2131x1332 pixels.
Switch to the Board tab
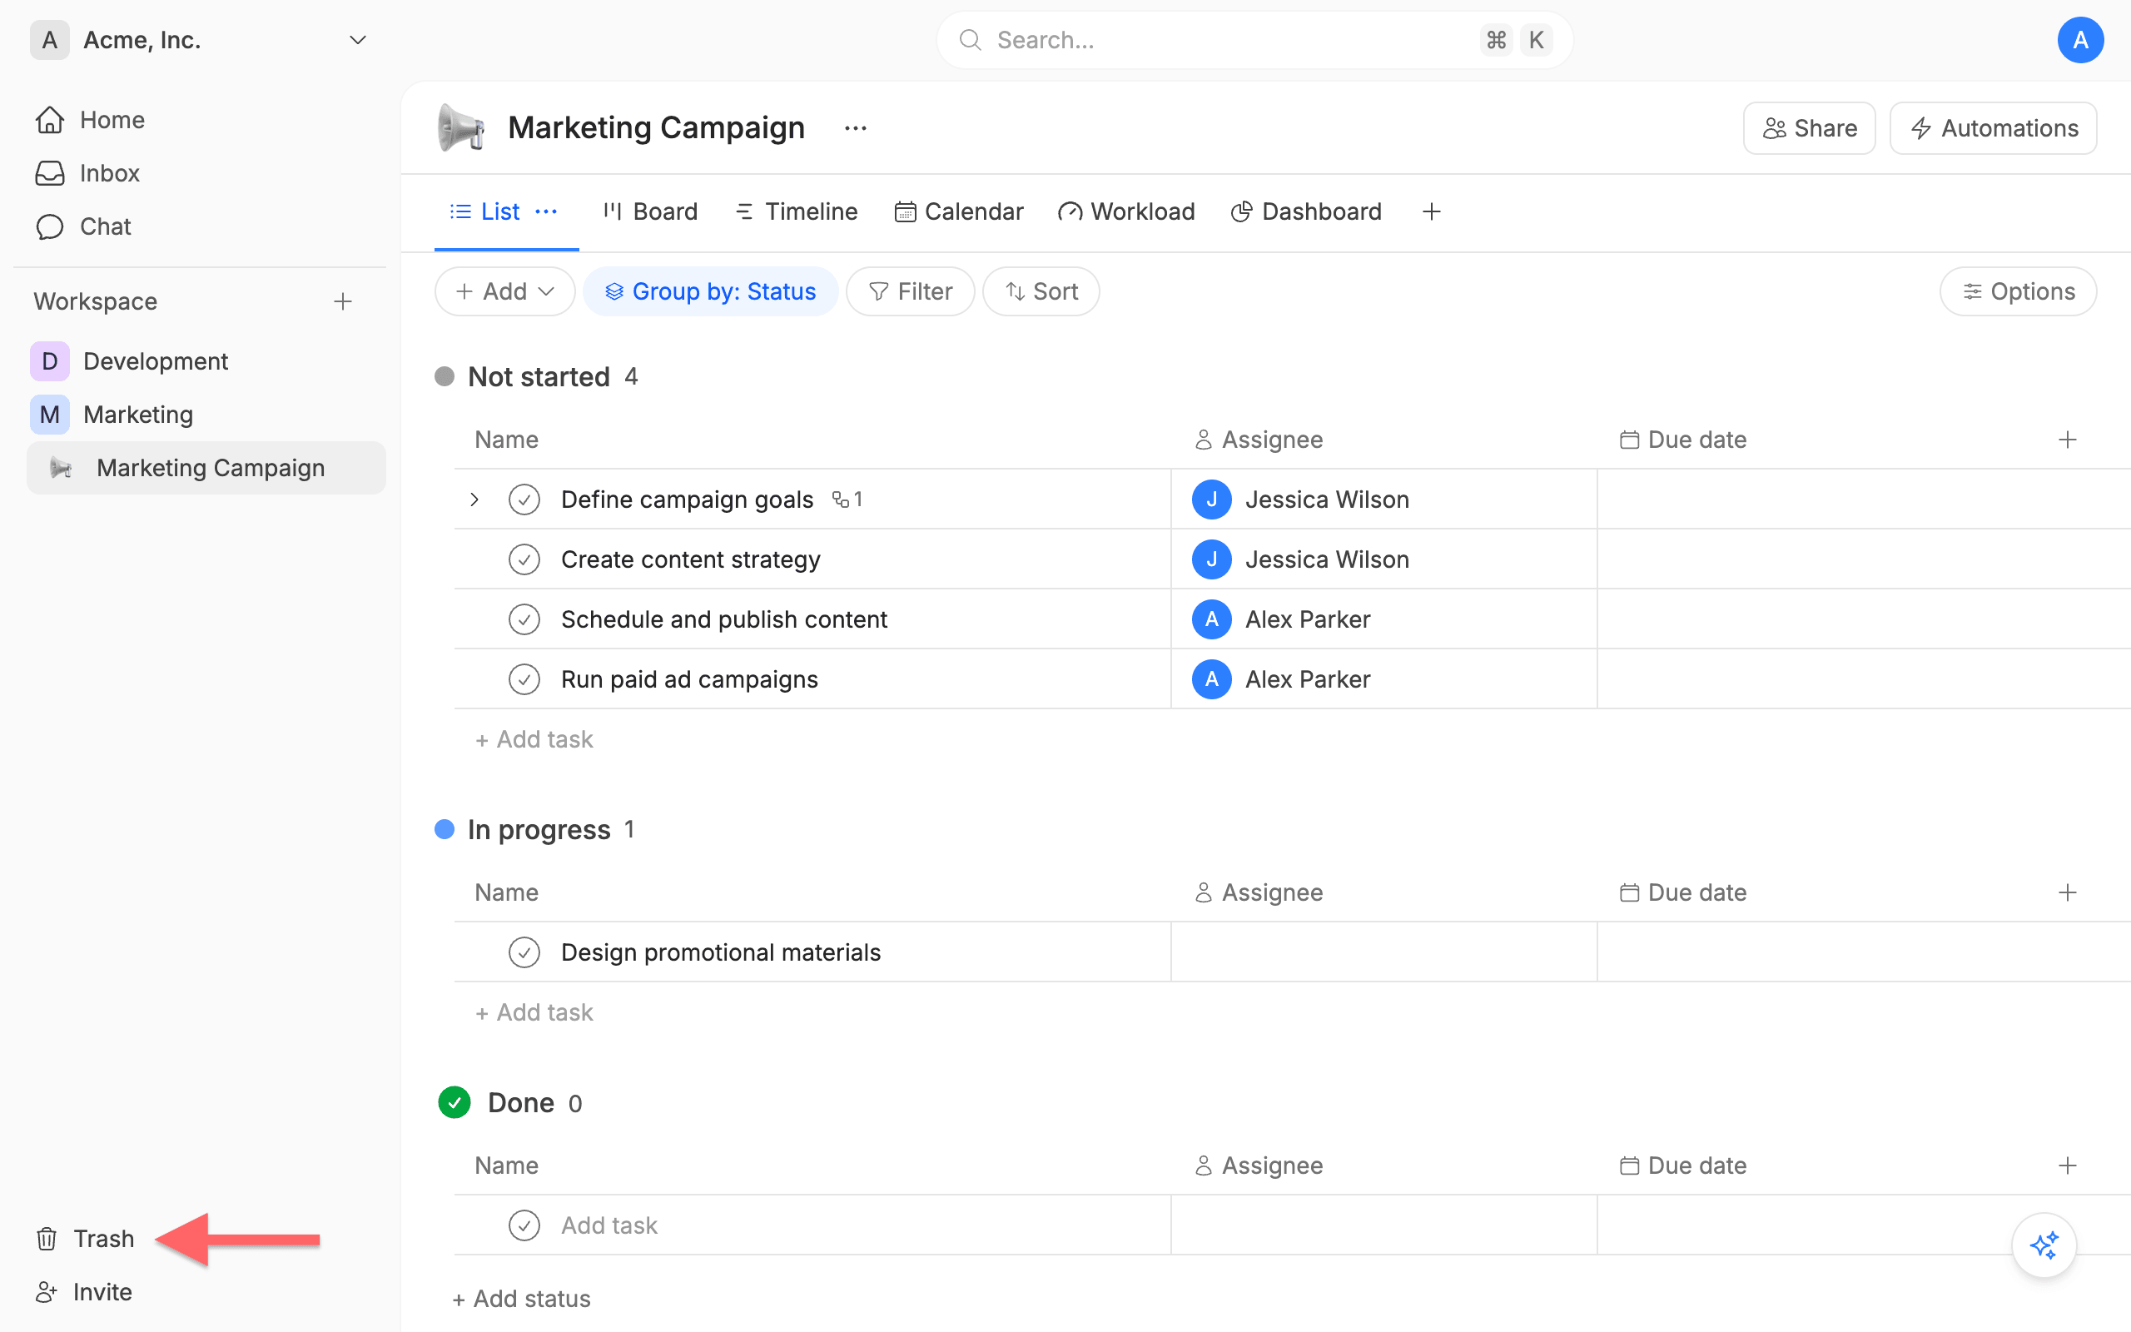pos(650,211)
